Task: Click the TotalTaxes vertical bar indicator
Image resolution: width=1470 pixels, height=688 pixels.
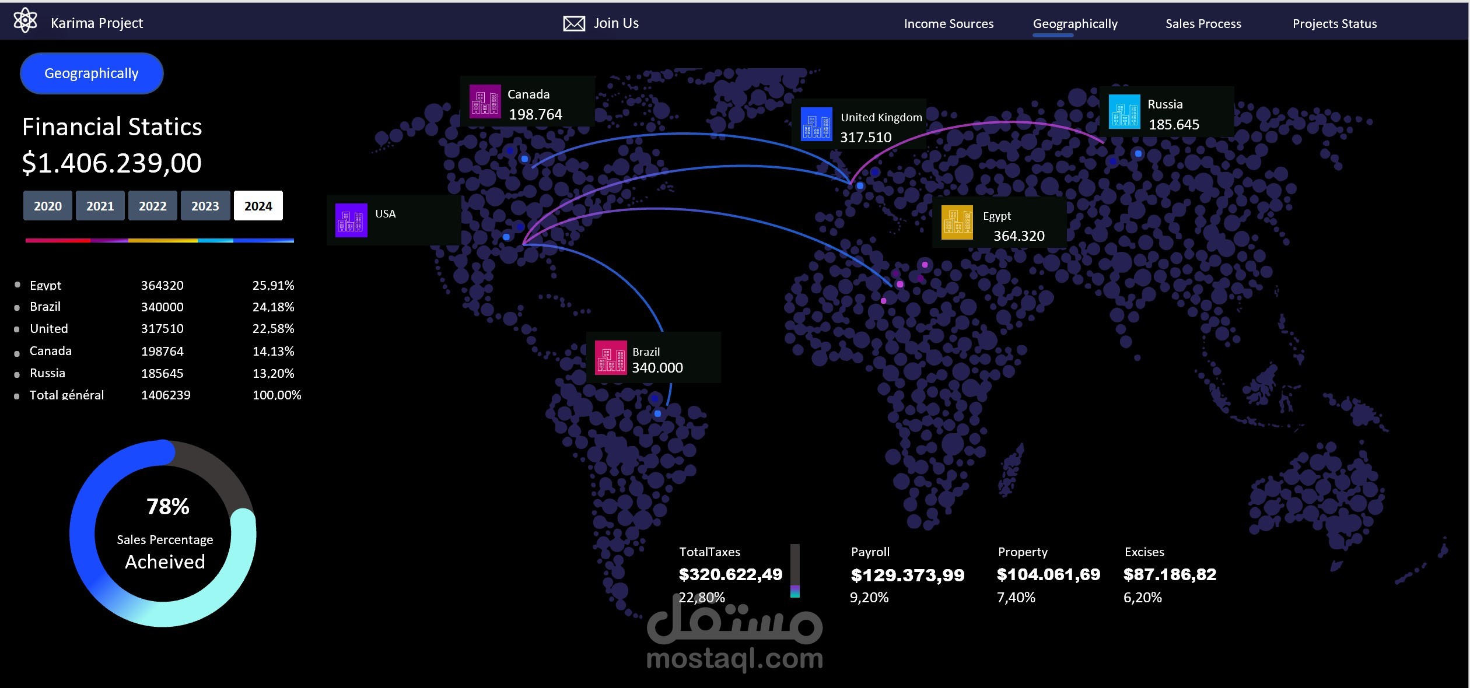Action: click(x=794, y=570)
